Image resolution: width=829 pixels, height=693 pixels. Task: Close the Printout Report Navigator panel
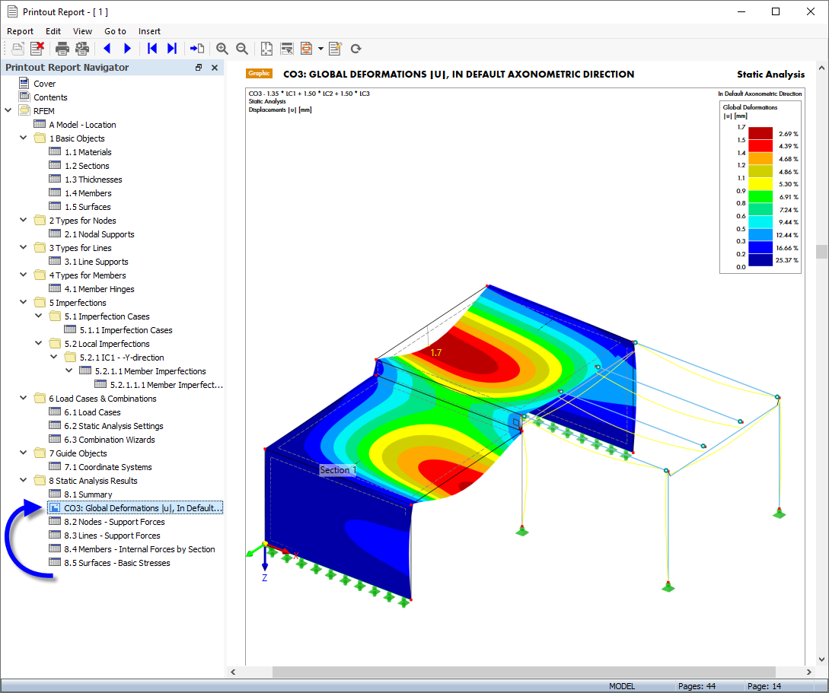tap(215, 68)
